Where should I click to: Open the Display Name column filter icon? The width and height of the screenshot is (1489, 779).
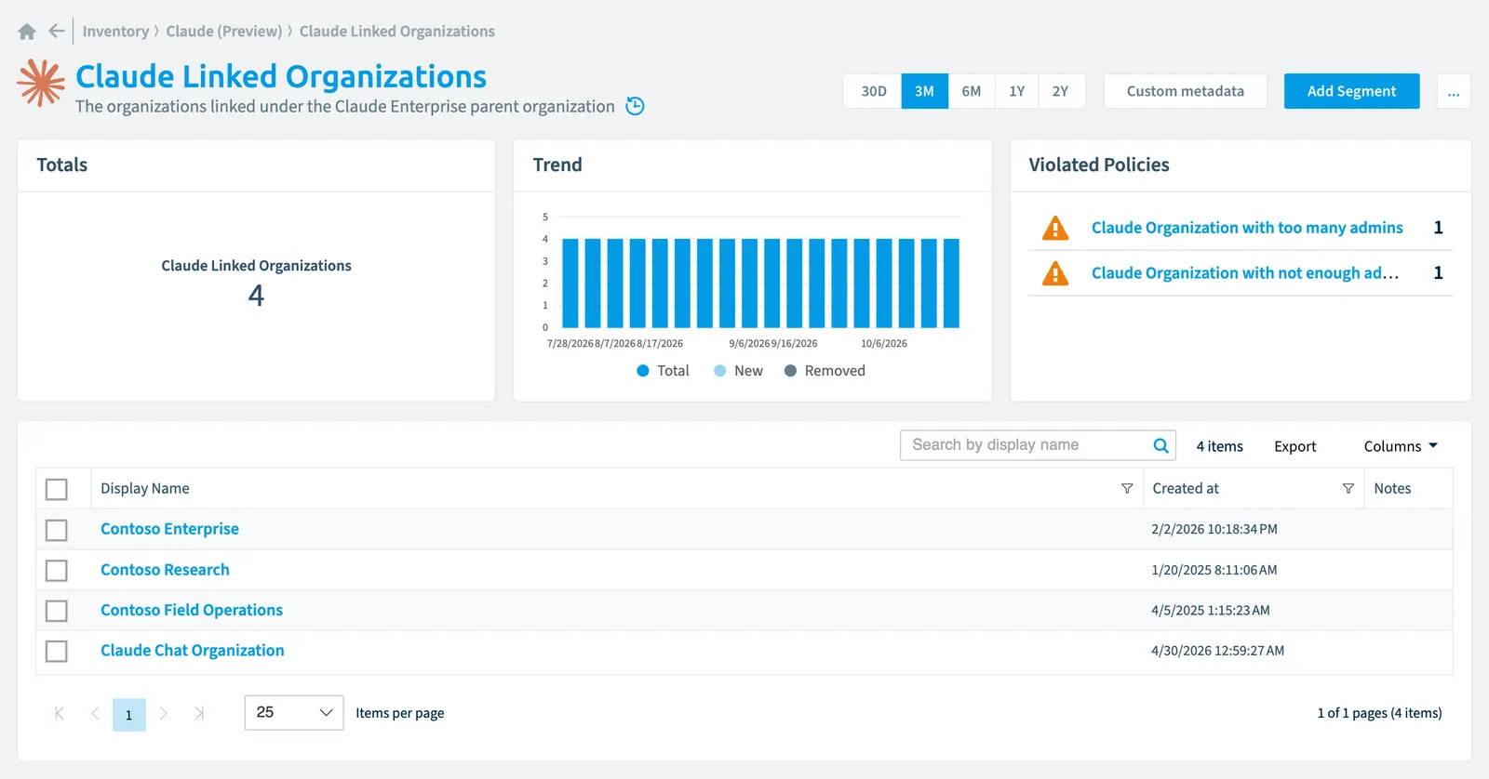pyautogui.click(x=1127, y=488)
